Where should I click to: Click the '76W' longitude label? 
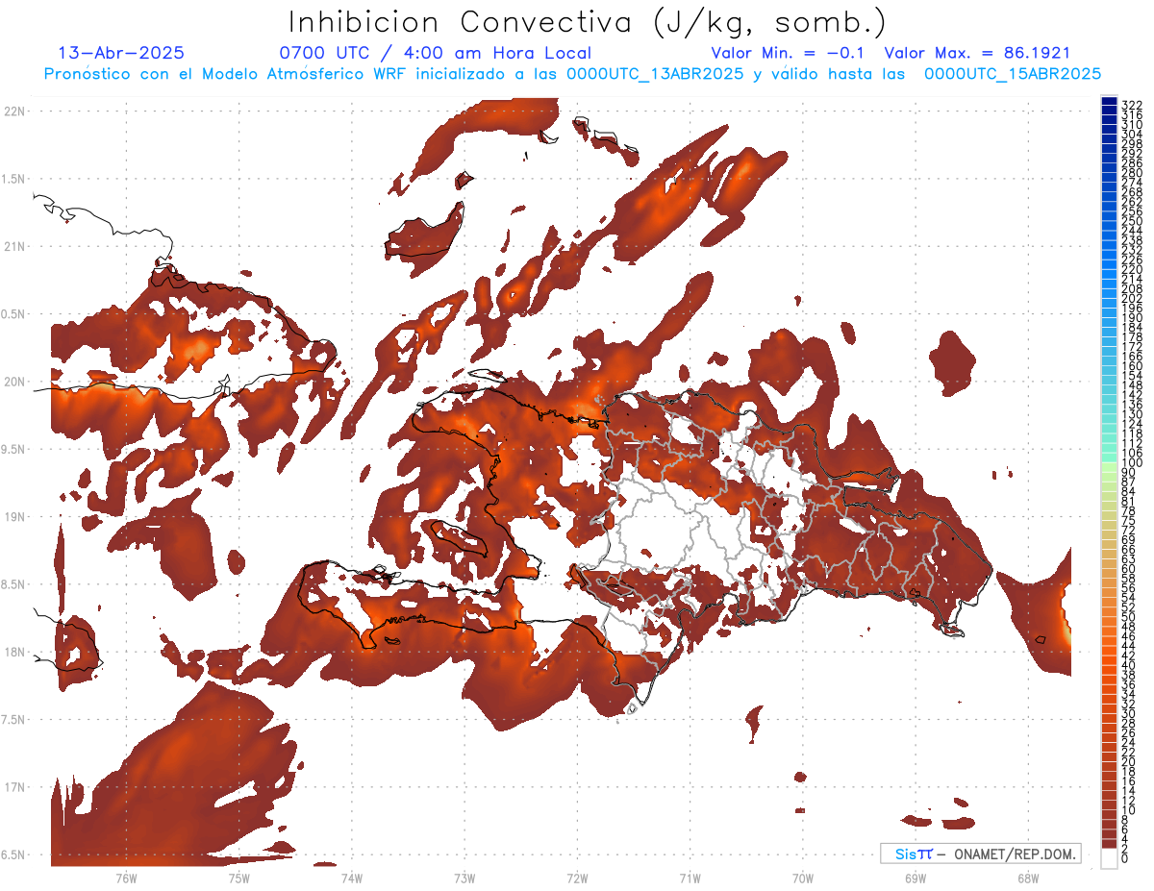pyautogui.click(x=126, y=879)
